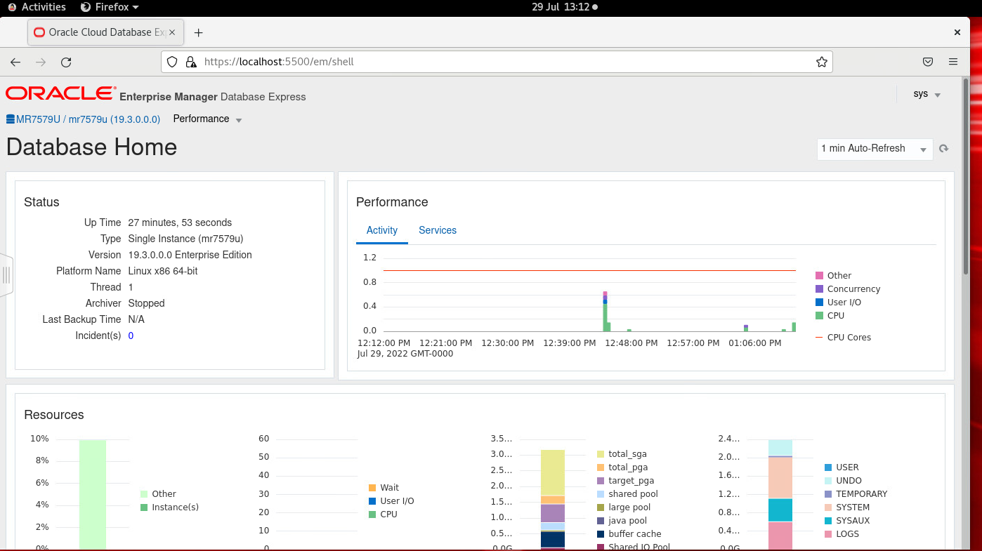The image size is (982, 551).
Task: Click the large pool legend swatch
Action: click(601, 507)
